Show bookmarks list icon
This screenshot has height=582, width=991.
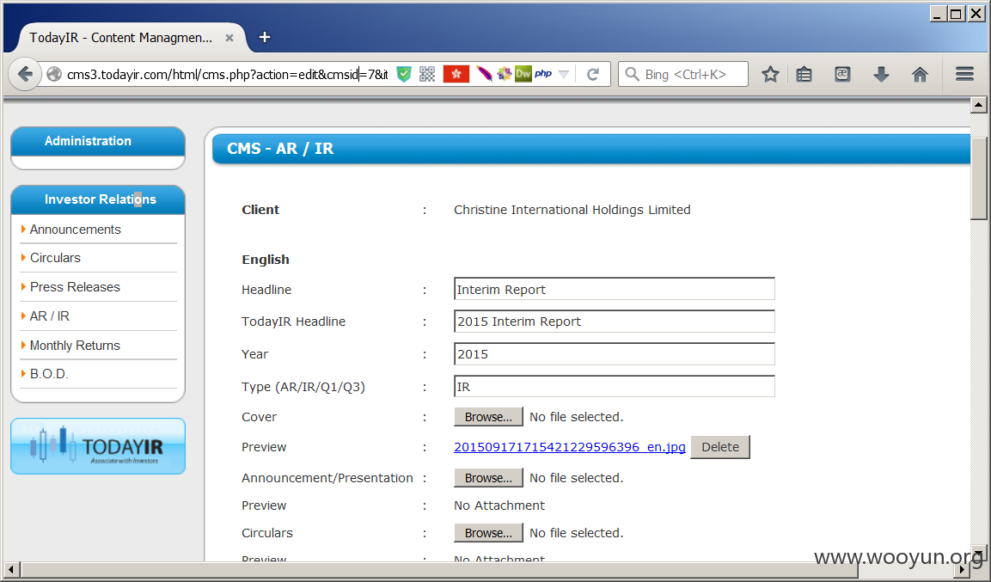point(804,75)
